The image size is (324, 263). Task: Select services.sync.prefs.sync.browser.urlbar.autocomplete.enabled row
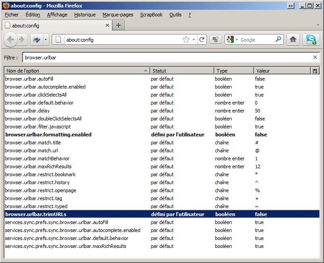tap(162, 230)
